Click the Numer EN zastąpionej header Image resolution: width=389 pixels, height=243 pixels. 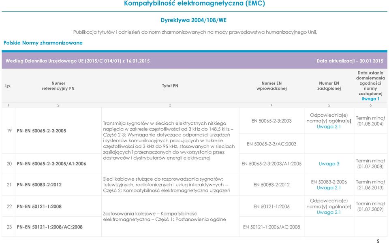pos(329,86)
